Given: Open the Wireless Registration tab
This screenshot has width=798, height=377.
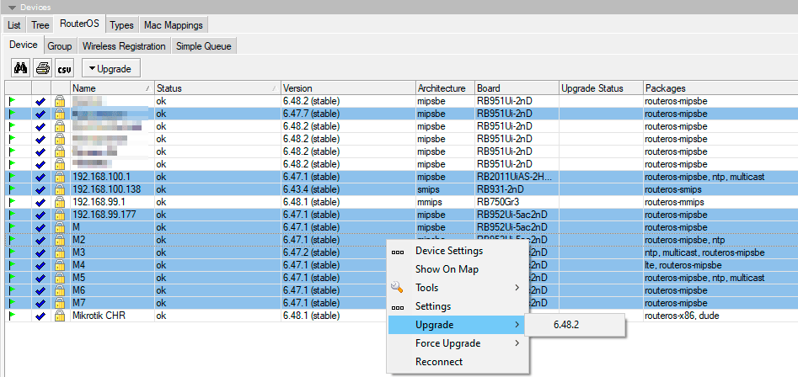Looking at the screenshot, I should [x=124, y=45].
